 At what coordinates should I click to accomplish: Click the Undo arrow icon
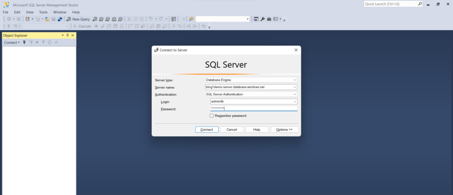150,19
